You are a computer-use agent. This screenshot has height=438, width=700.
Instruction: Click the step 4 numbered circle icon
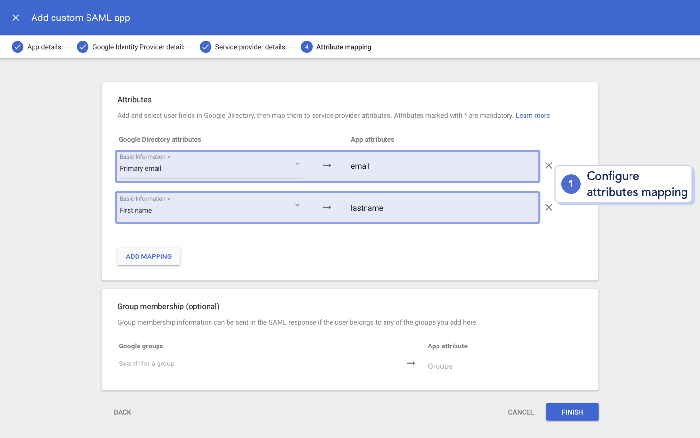pos(306,47)
